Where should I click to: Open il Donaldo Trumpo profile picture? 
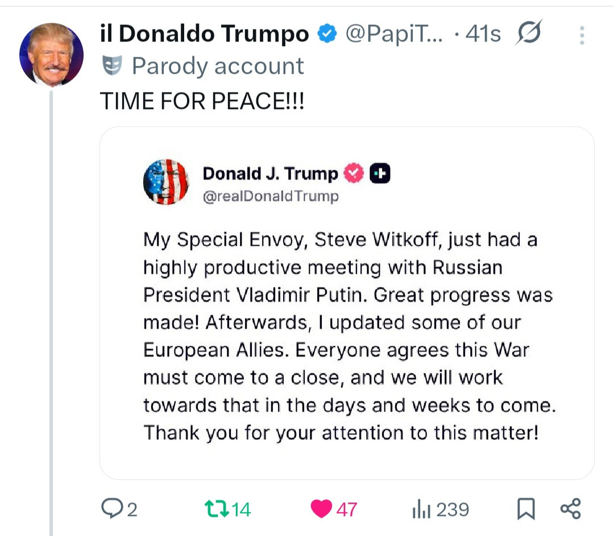click(51, 55)
